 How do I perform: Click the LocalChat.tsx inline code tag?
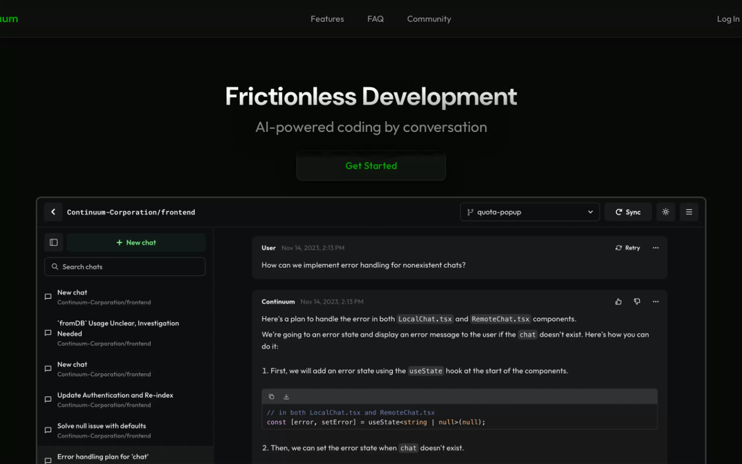(x=425, y=319)
